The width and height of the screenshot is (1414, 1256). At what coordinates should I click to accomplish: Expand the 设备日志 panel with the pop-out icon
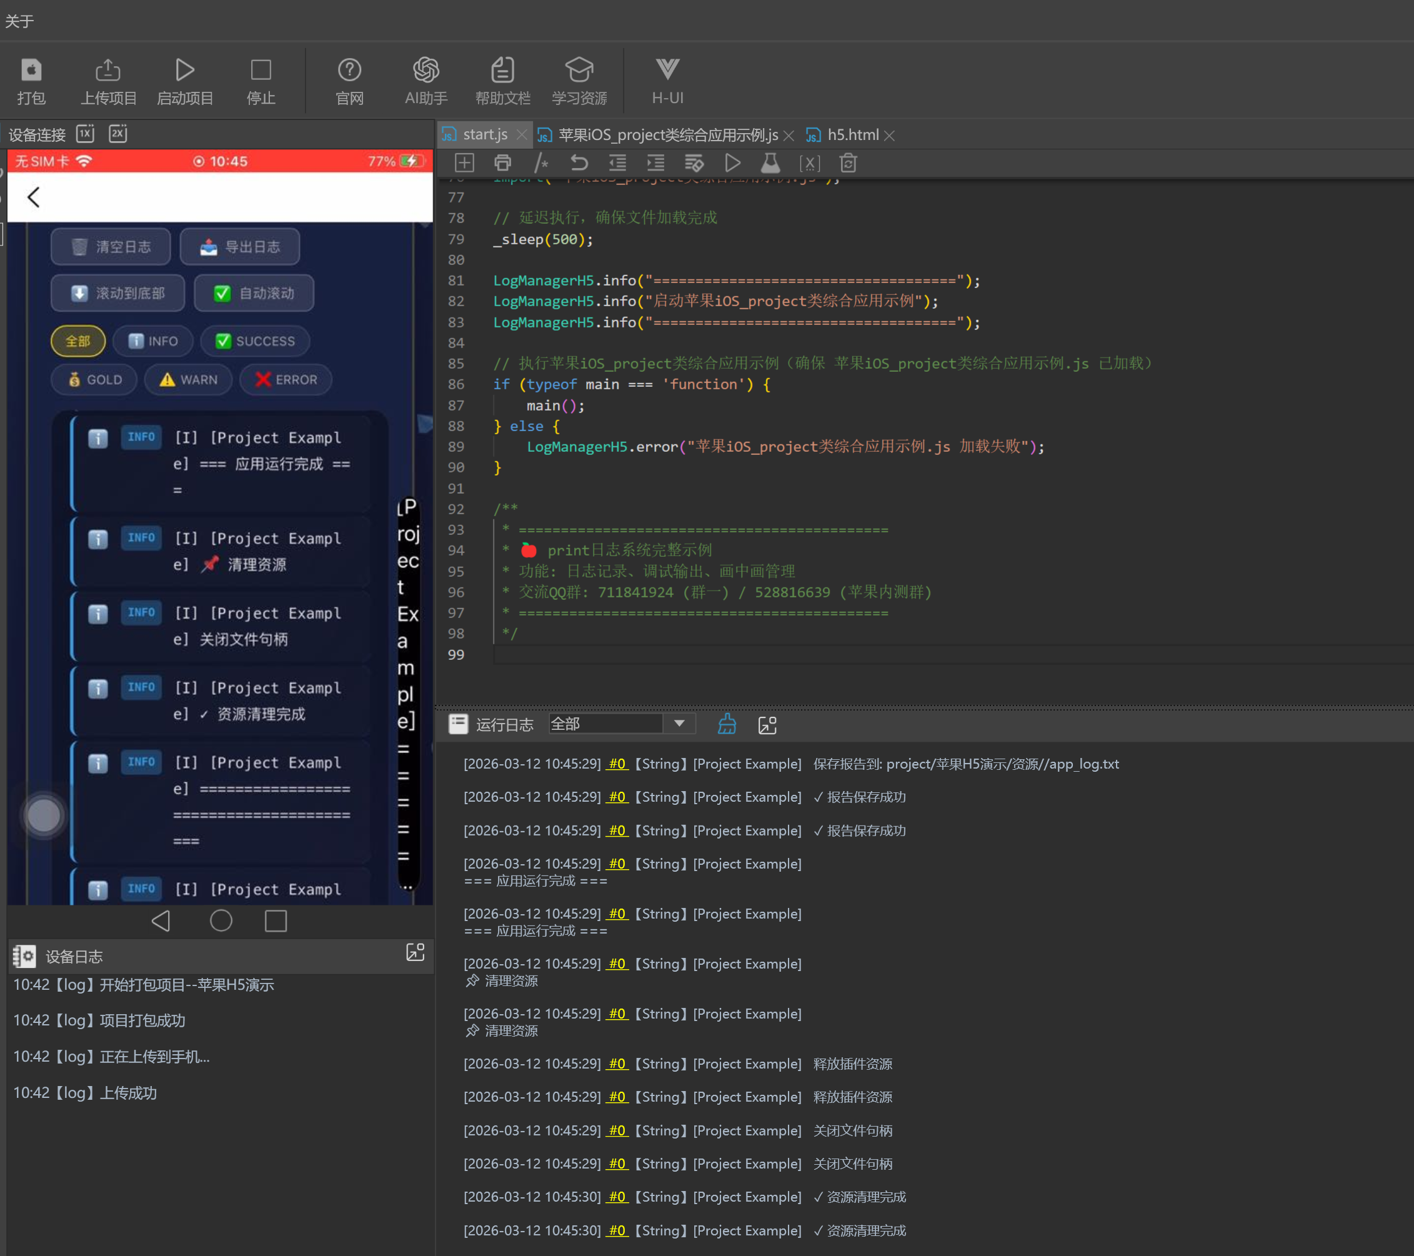coord(415,954)
